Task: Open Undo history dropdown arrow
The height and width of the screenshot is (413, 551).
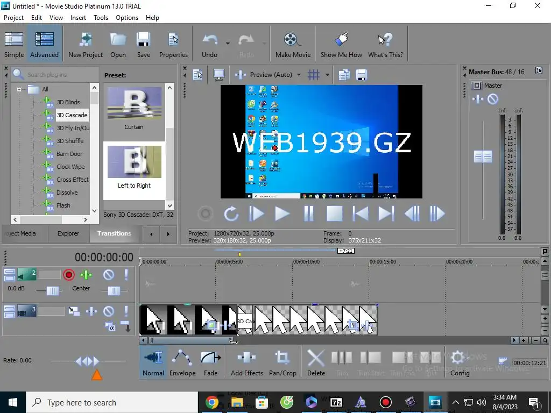Action: tap(228, 44)
